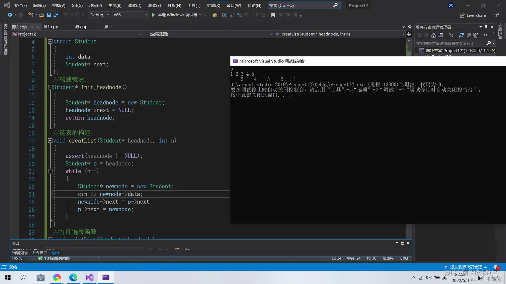Click 添加到源代码管理 in status bar

tap(466, 267)
